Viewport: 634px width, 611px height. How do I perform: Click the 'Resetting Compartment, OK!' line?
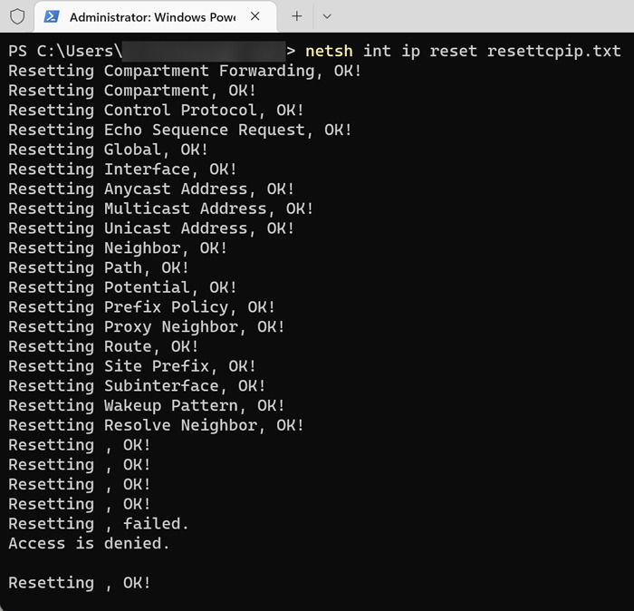tap(132, 91)
